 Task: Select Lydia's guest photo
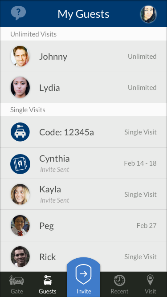click(x=20, y=87)
